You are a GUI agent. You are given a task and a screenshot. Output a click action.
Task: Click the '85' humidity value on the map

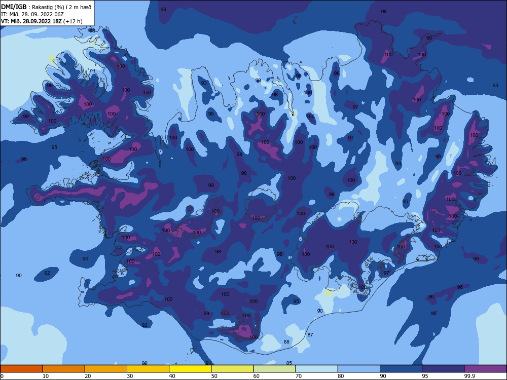coord(289,363)
